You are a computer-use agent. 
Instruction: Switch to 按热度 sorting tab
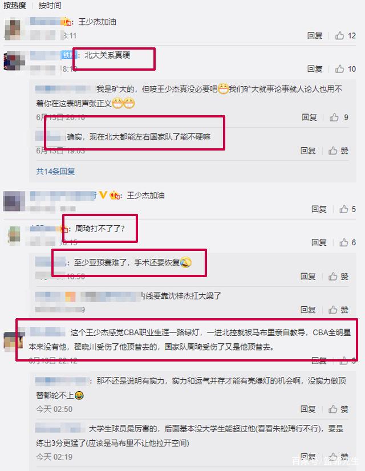point(14,5)
